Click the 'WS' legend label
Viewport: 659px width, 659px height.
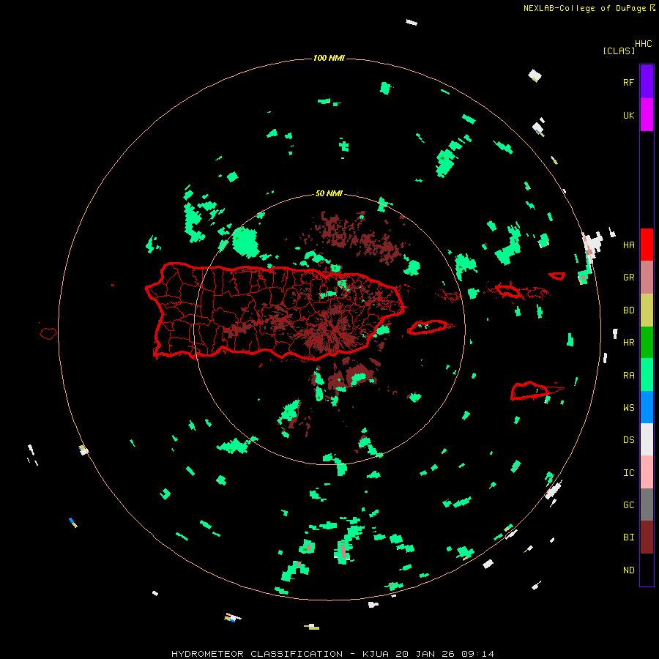coord(628,408)
